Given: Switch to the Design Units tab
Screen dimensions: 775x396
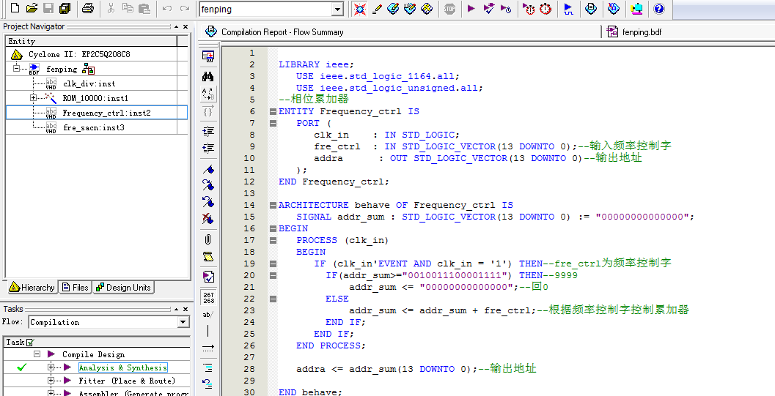Looking at the screenshot, I should click(x=123, y=288).
